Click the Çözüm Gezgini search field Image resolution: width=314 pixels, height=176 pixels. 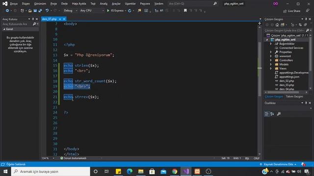[x=285, y=30]
